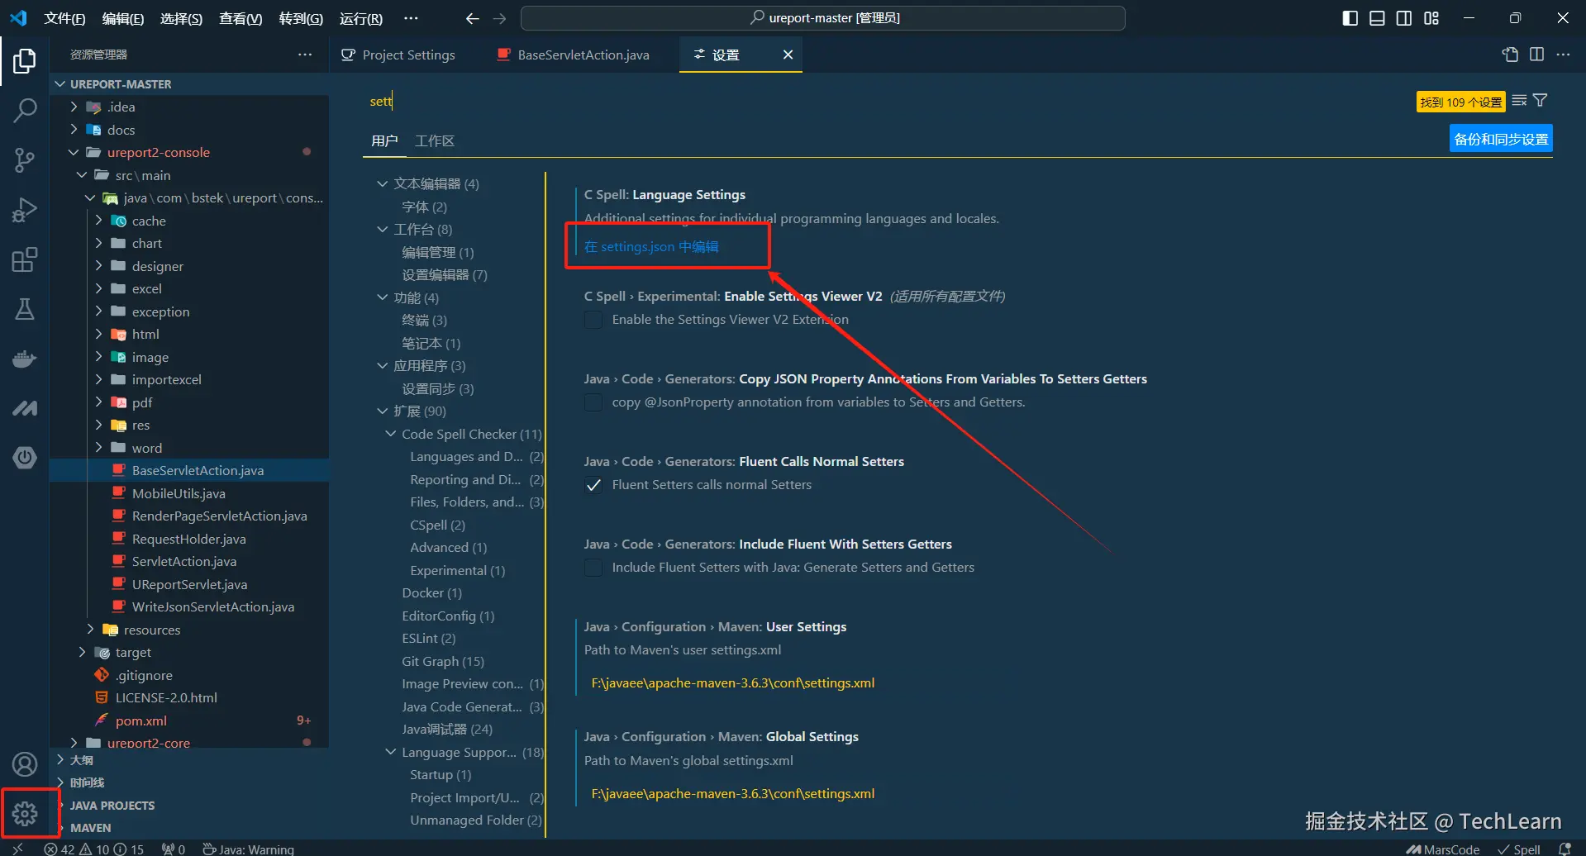Open the Docker view

coord(25,359)
